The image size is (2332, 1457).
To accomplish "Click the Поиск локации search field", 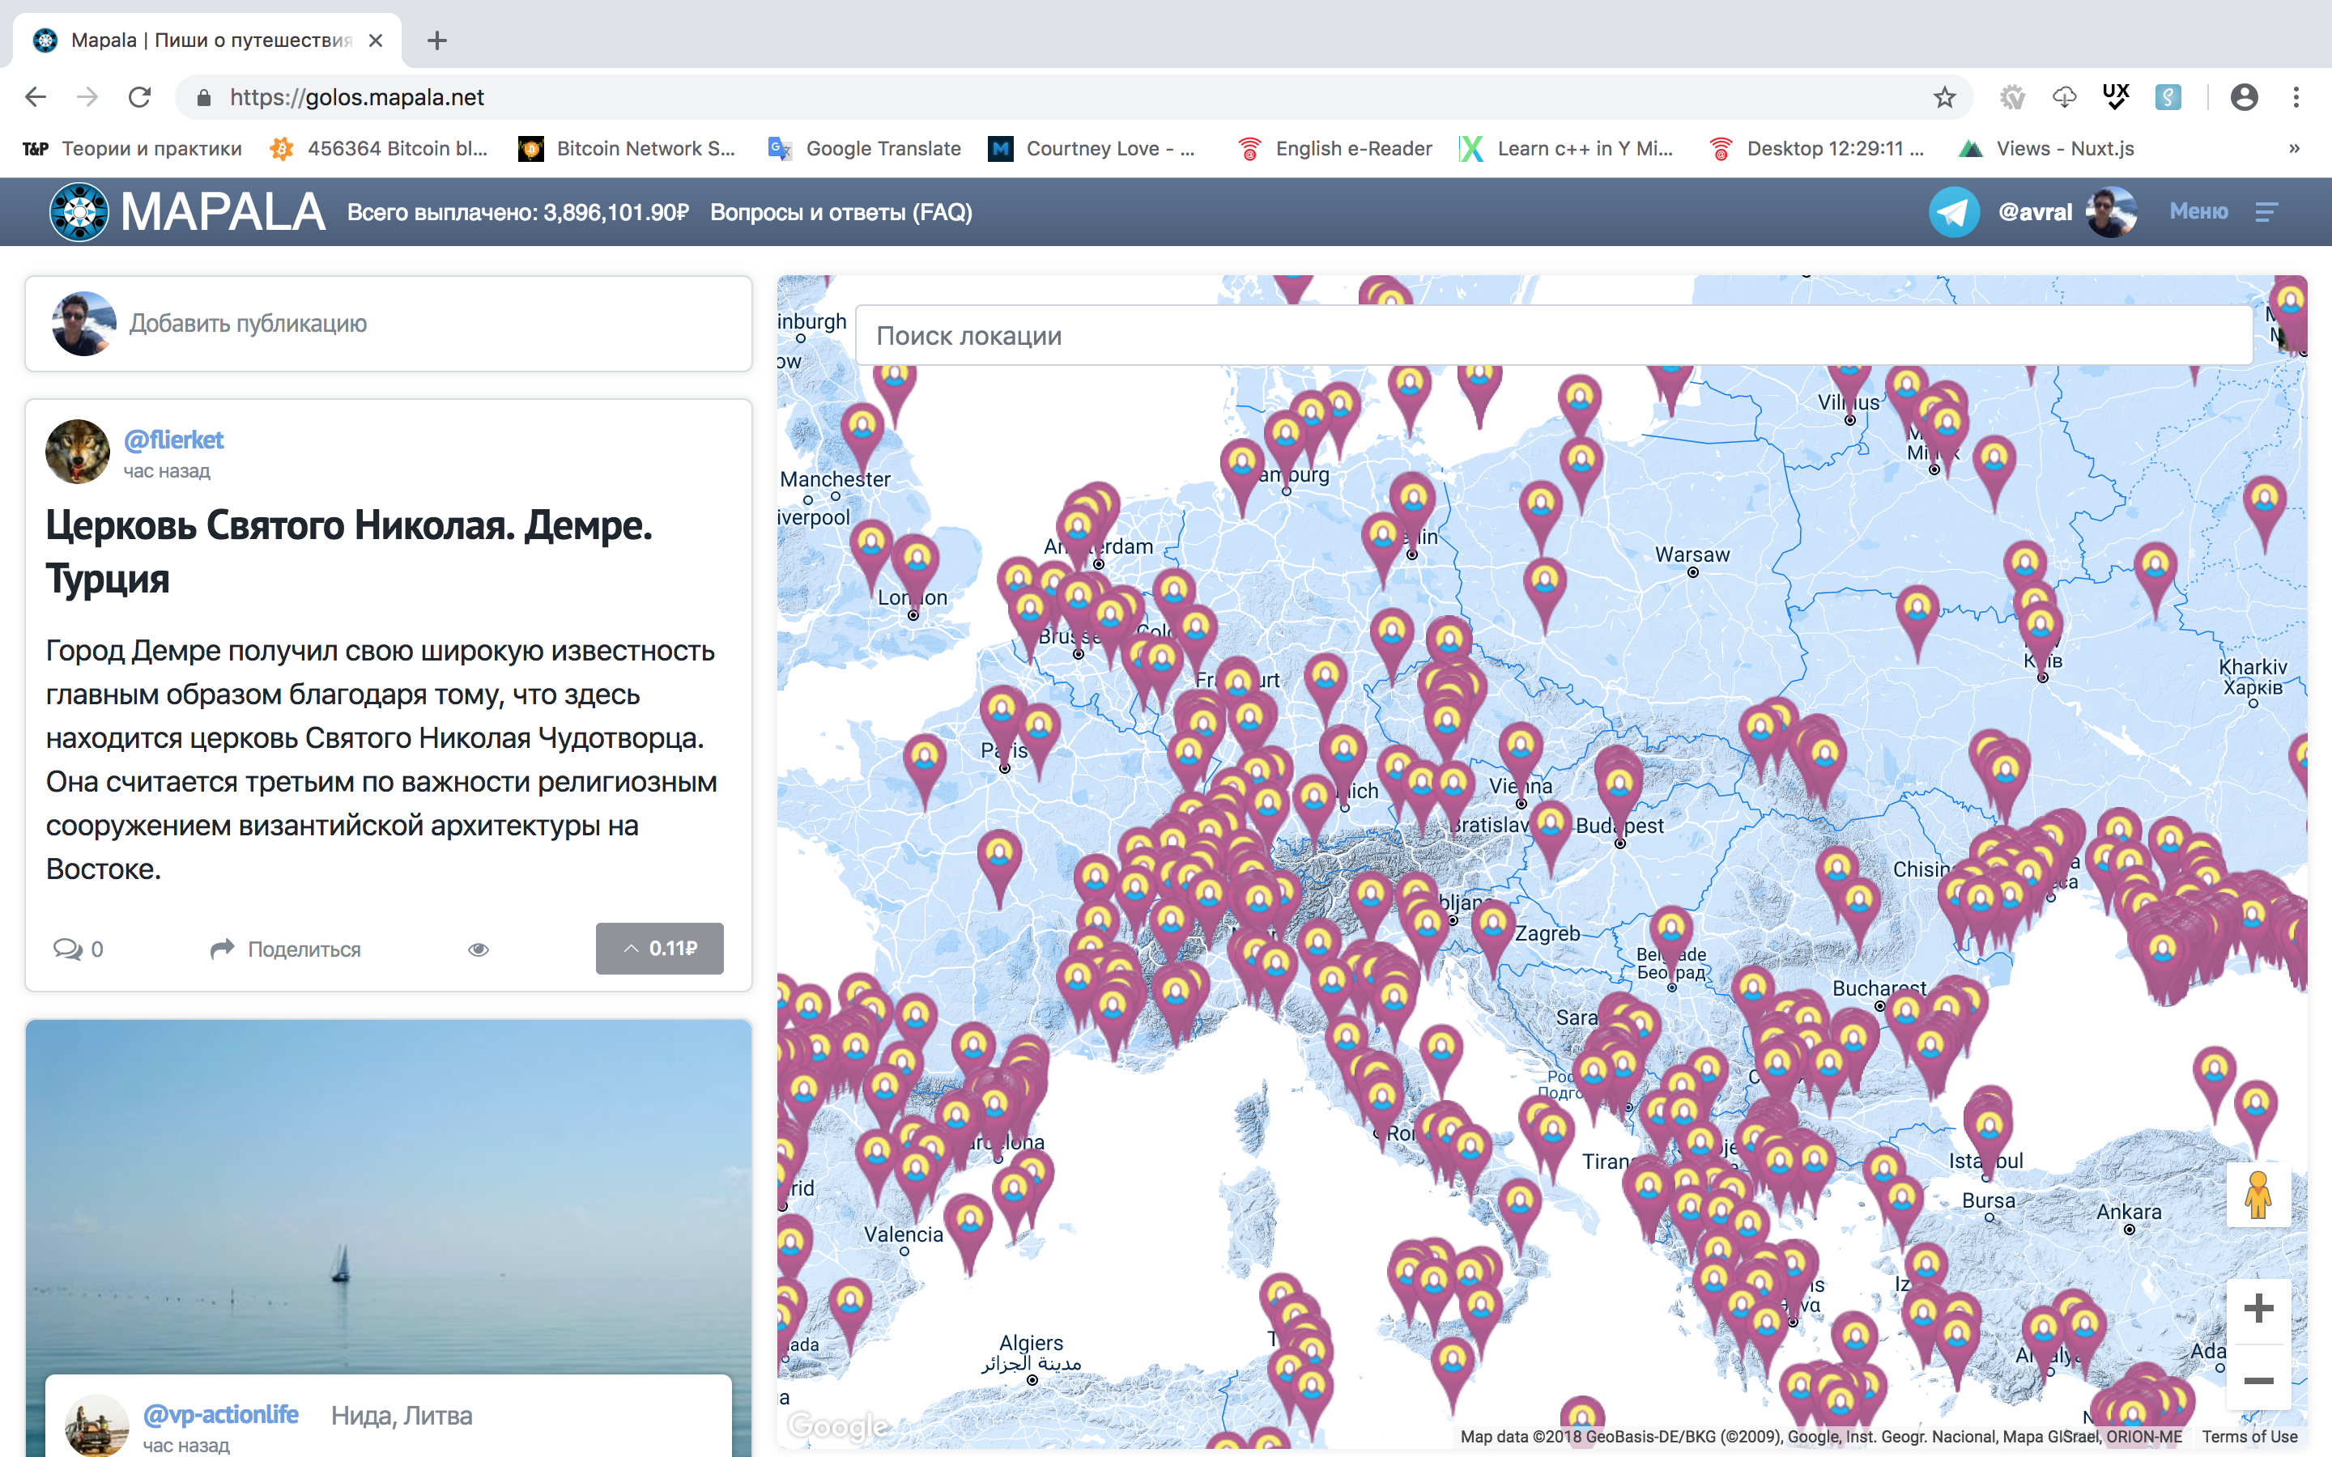I will click(1553, 335).
